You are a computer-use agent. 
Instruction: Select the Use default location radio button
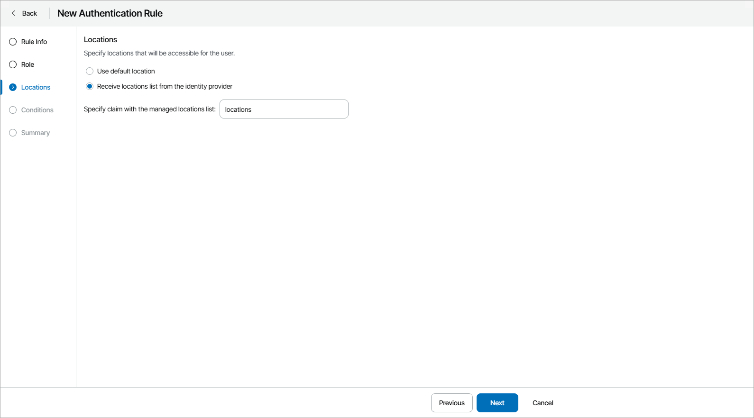pos(90,71)
